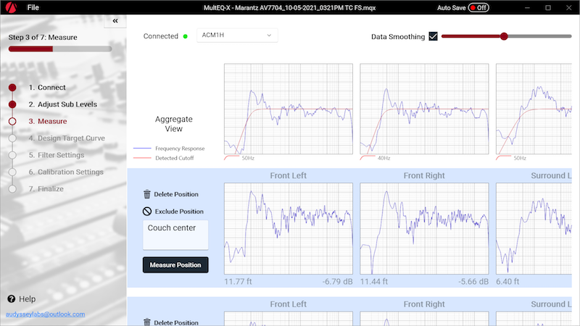The width and height of the screenshot is (580, 326).
Task: Edit the Couch center name field
Action: pyautogui.click(x=175, y=235)
